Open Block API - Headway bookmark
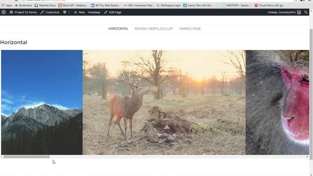 [73, 5]
